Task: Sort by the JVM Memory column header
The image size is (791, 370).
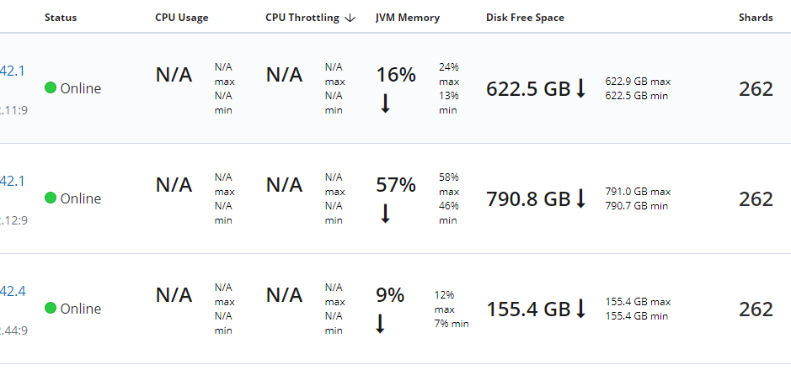Action: pyautogui.click(x=408, y=18)
